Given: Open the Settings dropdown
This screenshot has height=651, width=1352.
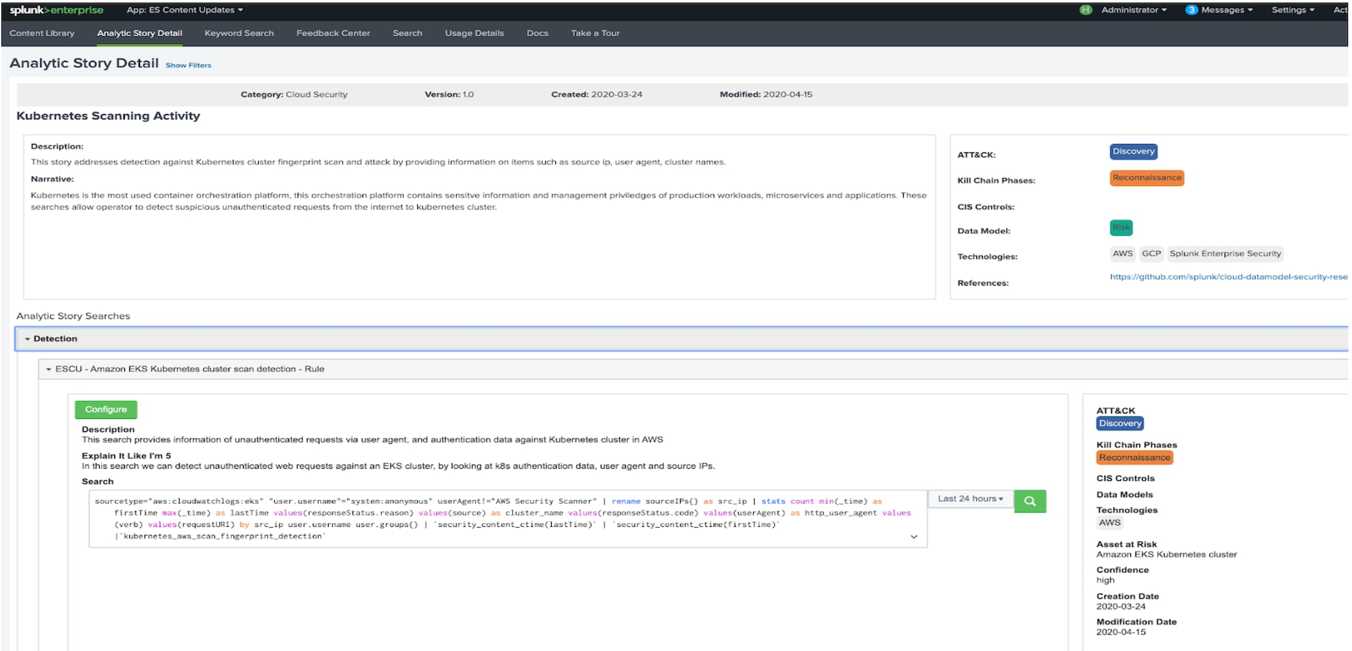Looking at the screenshot, I should (x=1293, y=10).
